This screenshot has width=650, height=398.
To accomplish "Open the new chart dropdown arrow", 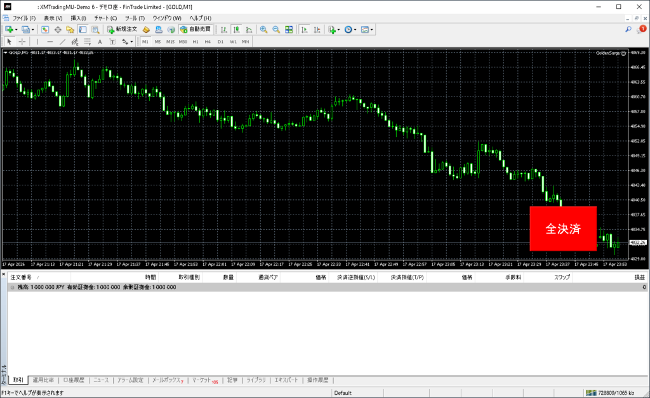I will 16,29.
